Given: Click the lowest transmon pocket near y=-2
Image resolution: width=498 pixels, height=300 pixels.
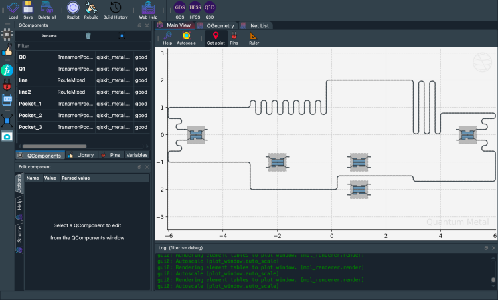Looking at the screenshot, I should (359, 190).
